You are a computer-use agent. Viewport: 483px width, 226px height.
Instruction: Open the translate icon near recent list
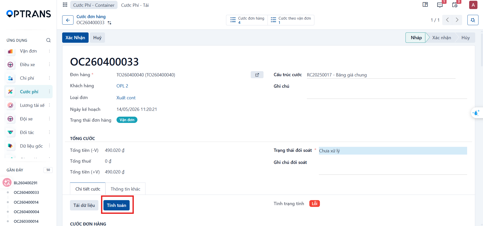pos(7,183)
